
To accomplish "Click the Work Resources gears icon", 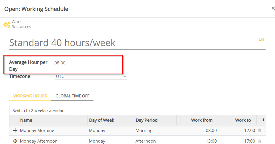I will coord(7,25).
